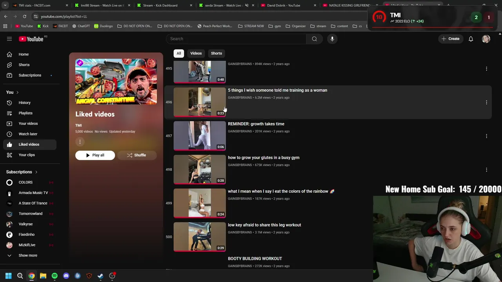Open Armada Music TV subscription
The image size is (502, 282).
point(30,193)
